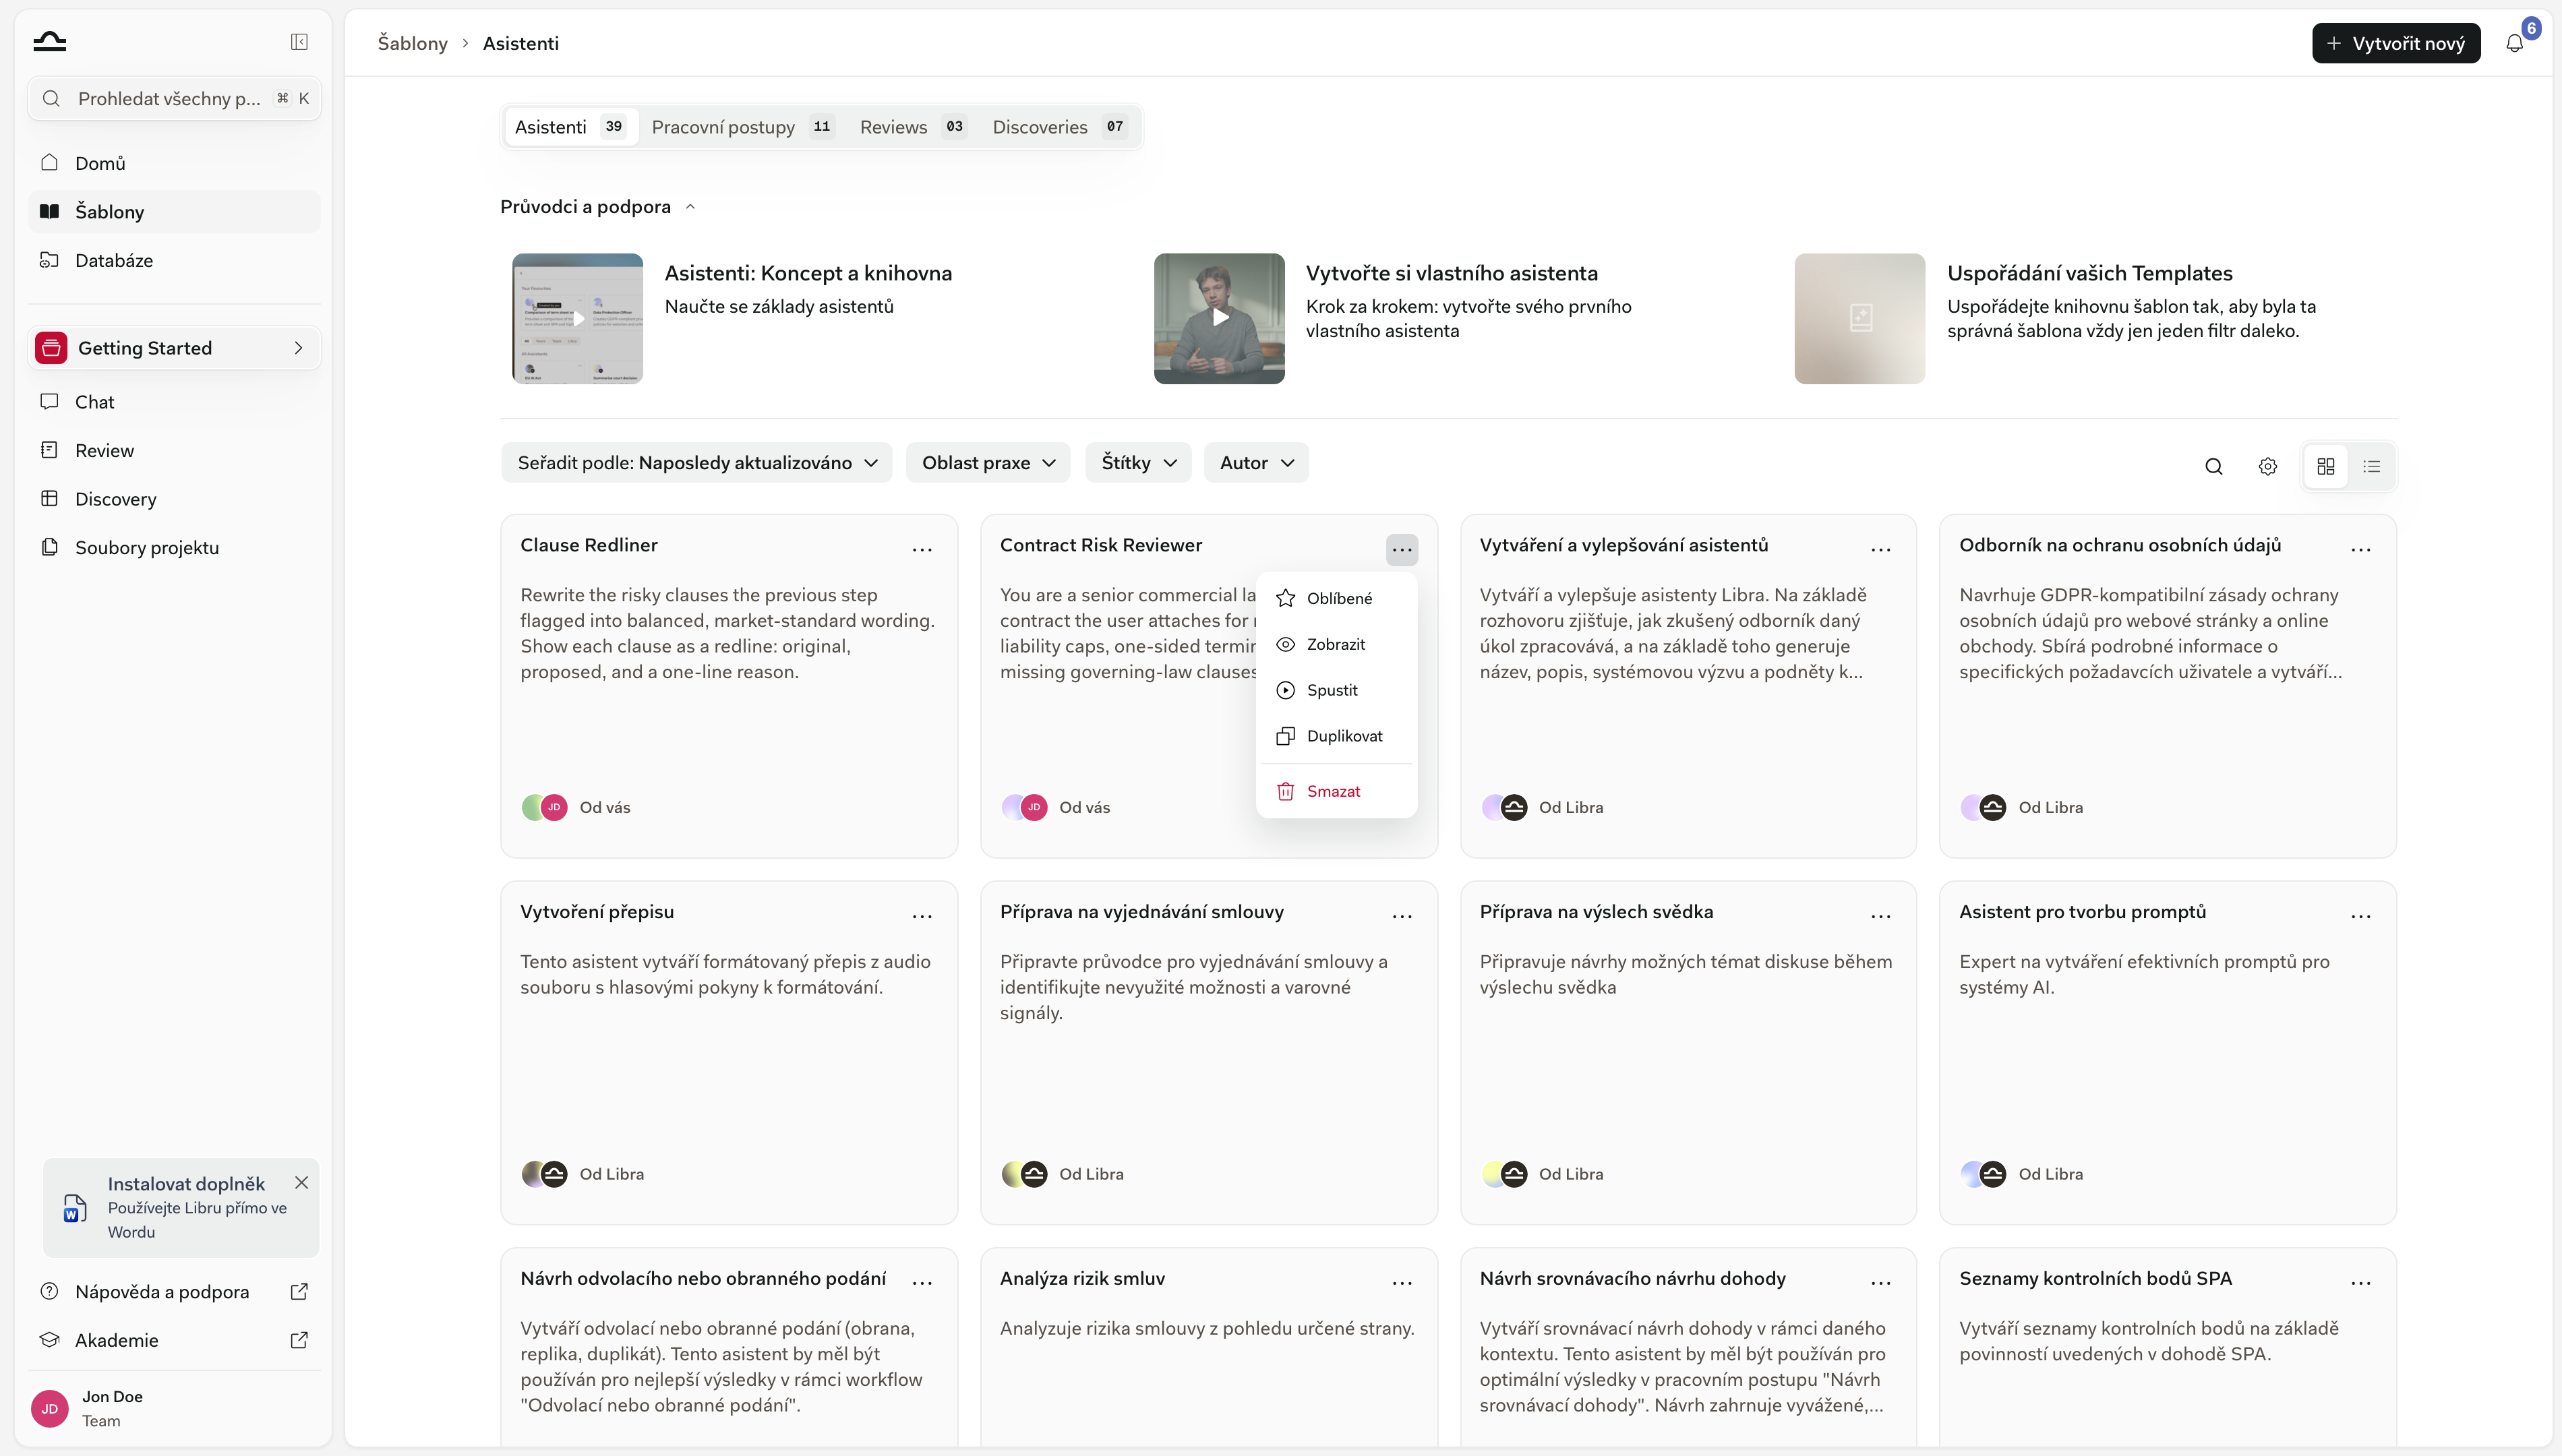2562x1456 pixels.
Task: Click the Libra logo in sidebar
Action: 50,42
